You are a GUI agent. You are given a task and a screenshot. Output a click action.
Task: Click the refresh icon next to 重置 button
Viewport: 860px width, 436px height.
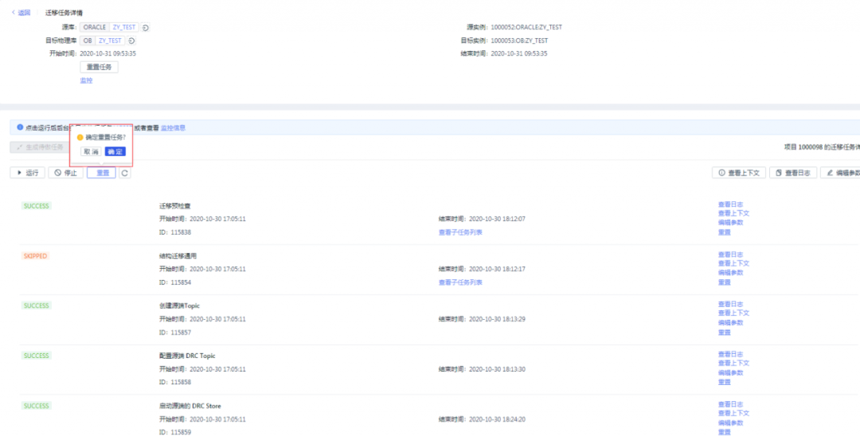click(x=125, y=173)
